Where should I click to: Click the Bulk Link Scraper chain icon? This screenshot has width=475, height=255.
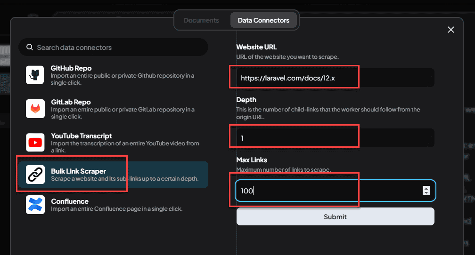[35, 175]
